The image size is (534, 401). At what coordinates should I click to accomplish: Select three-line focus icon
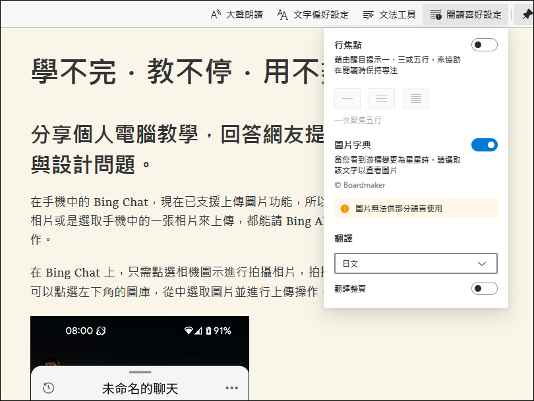click(382, 99)
